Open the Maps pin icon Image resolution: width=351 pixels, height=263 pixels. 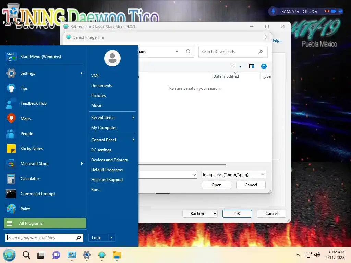point(11,118)
